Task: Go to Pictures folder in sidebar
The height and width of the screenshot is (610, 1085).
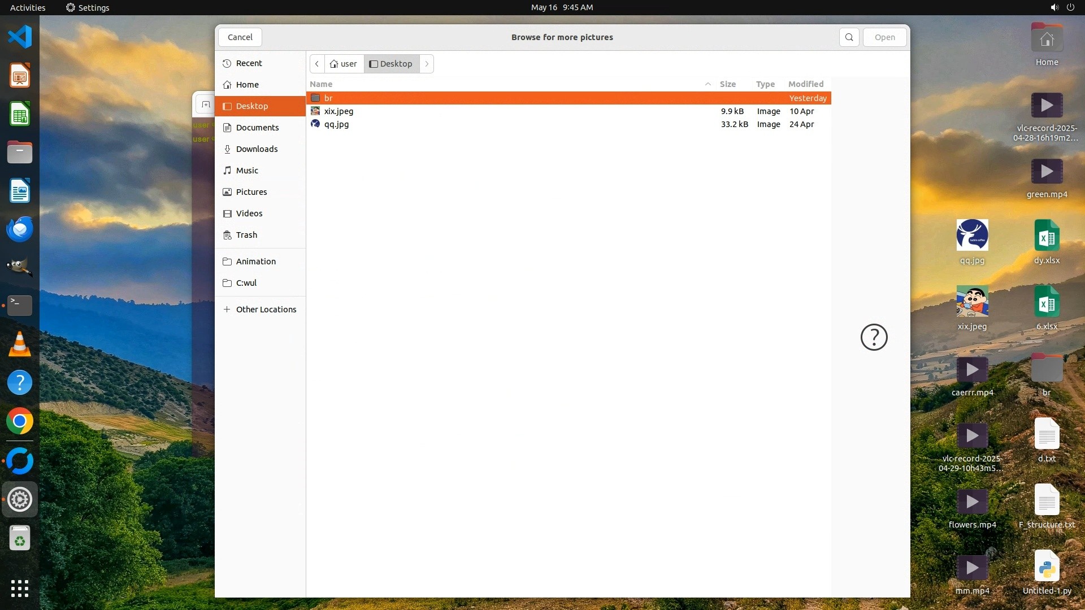Action: click(251, 192)
